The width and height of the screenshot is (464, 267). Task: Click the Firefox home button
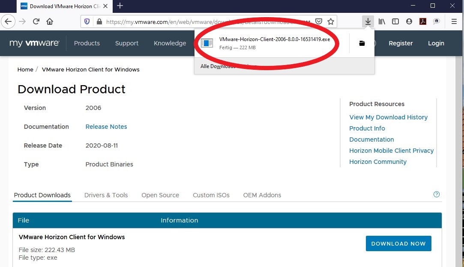pos(50,21)
